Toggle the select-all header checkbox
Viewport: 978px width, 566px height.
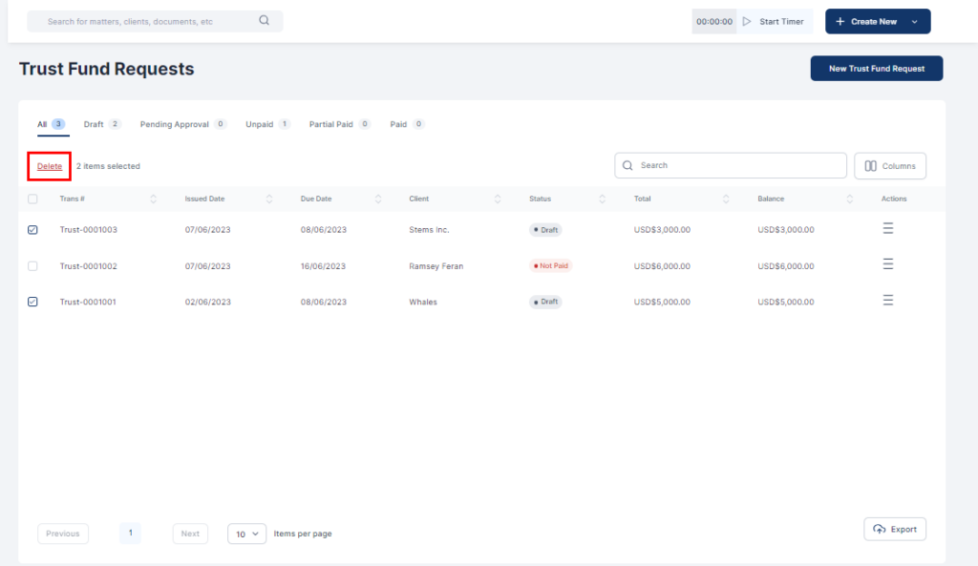click(x=33, y=199)
